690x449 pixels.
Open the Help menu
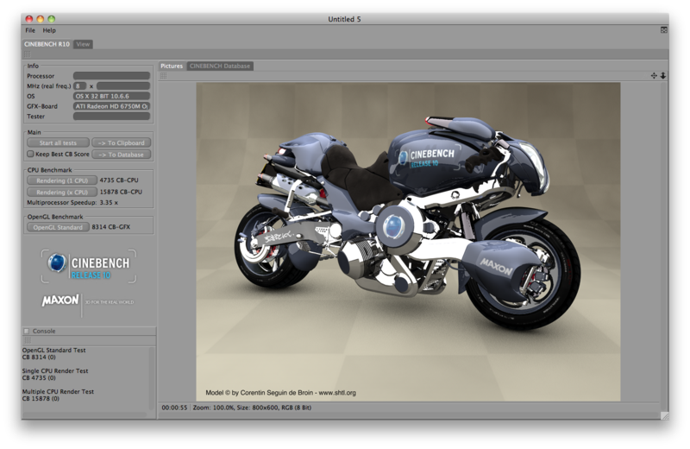click(x=49, y=30)
